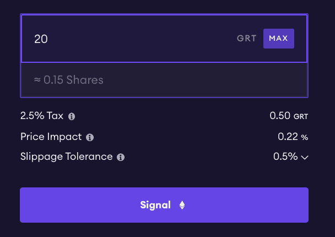Click the Signal text on purple button
335x237 pixels.
click(155, 205)
